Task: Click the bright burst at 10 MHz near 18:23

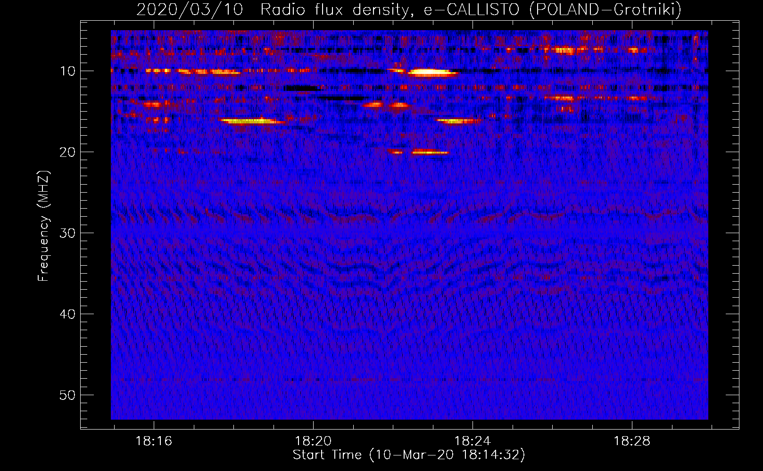Action: [432, 73]
